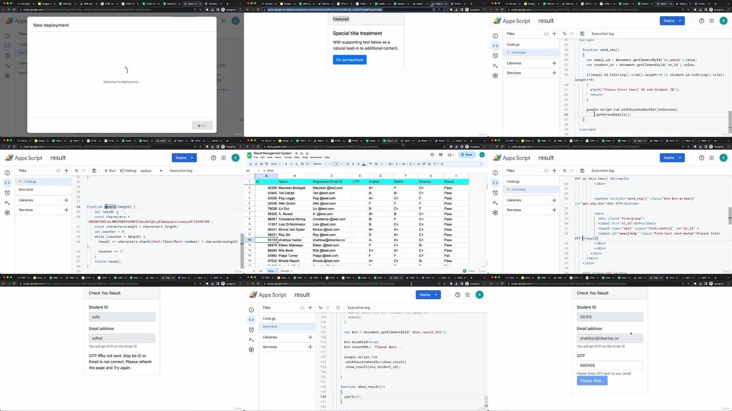Undo icon in Sheets toolbar
Viewport: 732px width, 411px height.
click(x=251, y=164)
